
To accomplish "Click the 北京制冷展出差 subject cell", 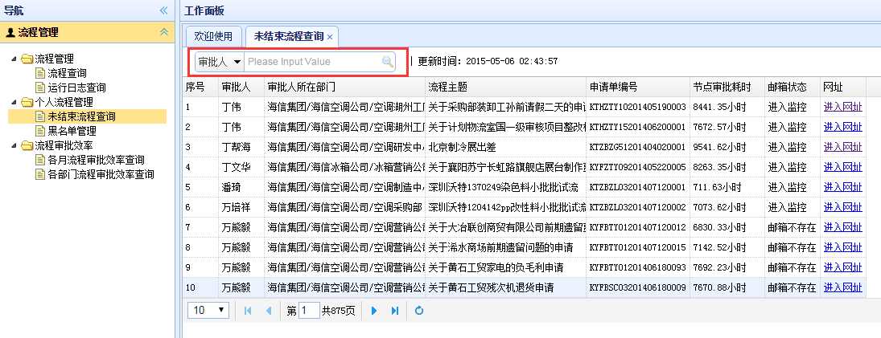I will 506,148.
